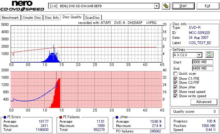This screenshot has height=134, width=220.
Task: Click the Position 1500 MB value
Action: pyautogui.click(x=208, y=126)
